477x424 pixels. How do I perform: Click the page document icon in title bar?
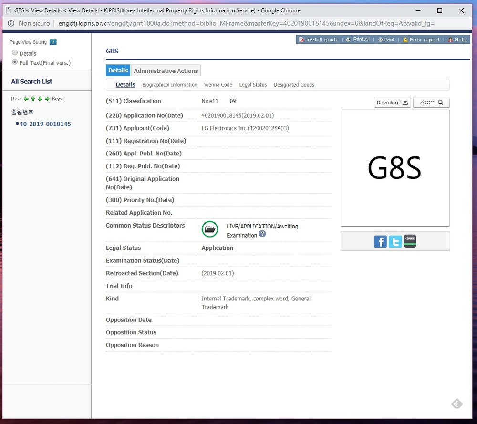[x=9, y=10]
